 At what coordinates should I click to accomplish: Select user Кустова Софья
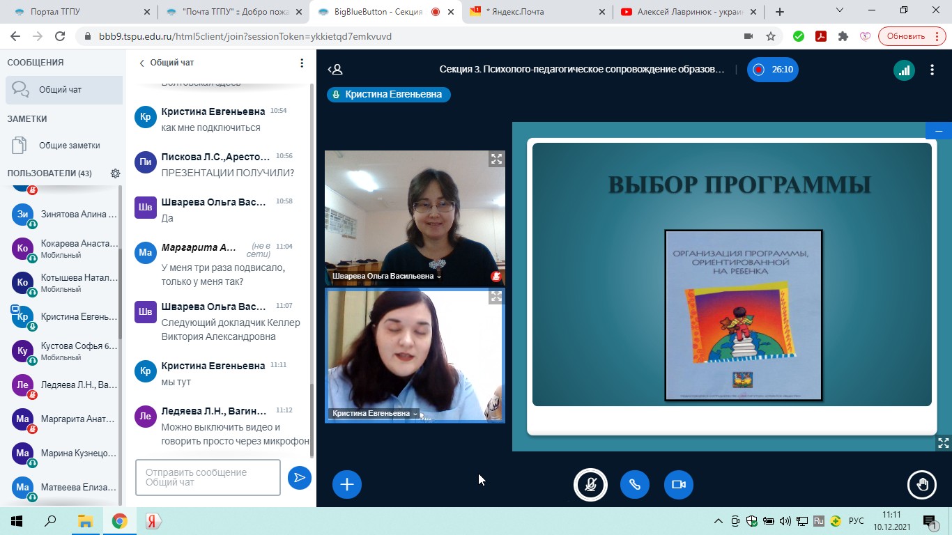[64, 351]
